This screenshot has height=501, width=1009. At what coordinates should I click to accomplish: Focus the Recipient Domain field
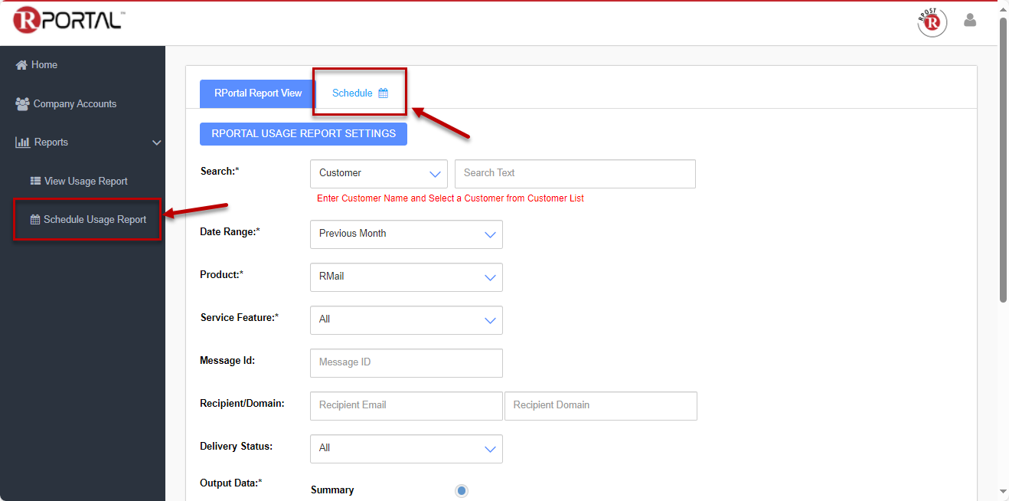click(600, 406)
